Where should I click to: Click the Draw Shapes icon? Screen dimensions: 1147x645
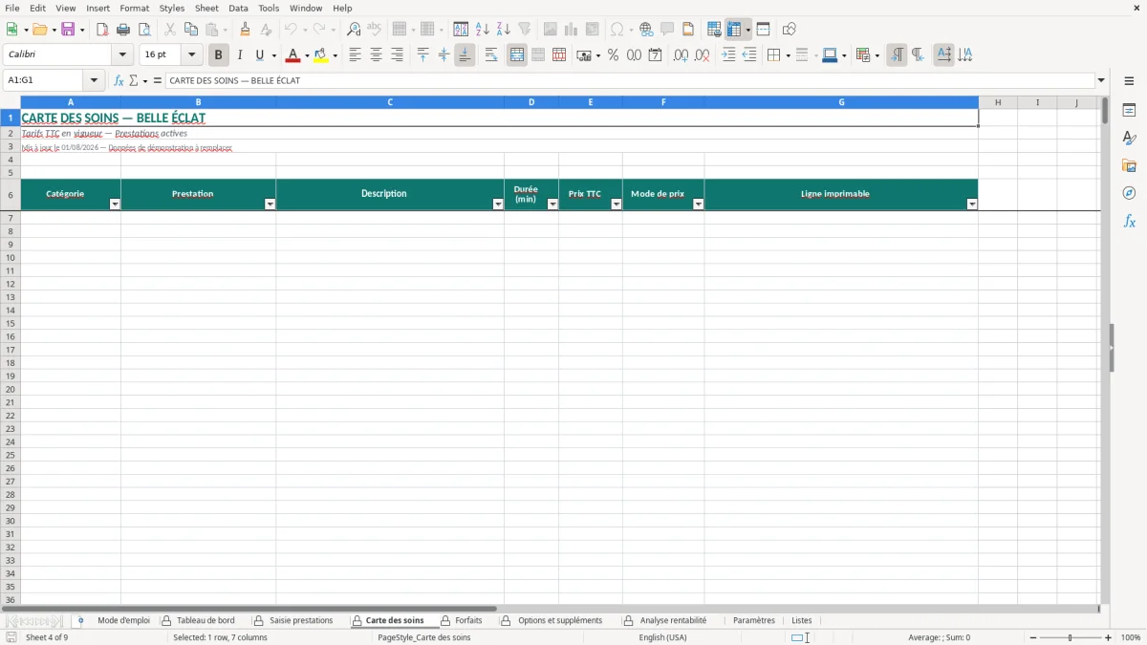tap(789, 30)
